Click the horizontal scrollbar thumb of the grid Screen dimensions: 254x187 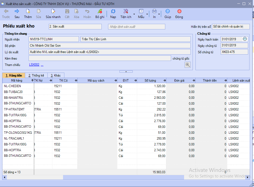123,177
